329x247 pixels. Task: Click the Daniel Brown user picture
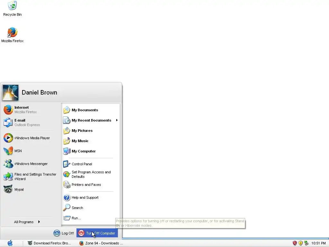coord(10,93)
